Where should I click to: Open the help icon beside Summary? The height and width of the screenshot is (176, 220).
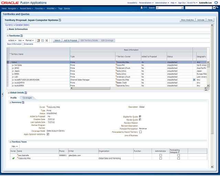[x=23, y=102]
